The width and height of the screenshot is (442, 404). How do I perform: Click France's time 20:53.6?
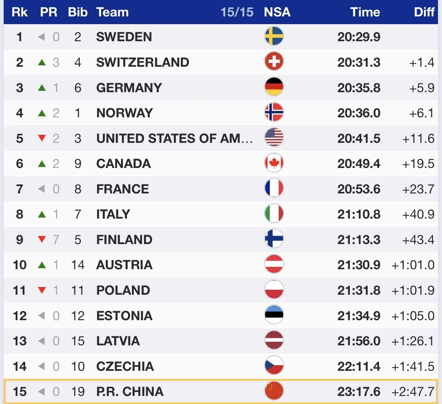click(x=359, y=189)
